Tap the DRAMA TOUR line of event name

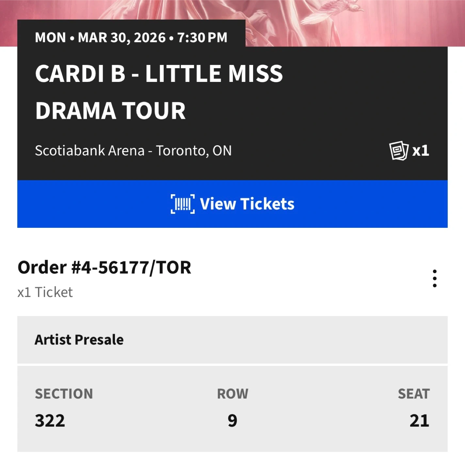(110, 111)
